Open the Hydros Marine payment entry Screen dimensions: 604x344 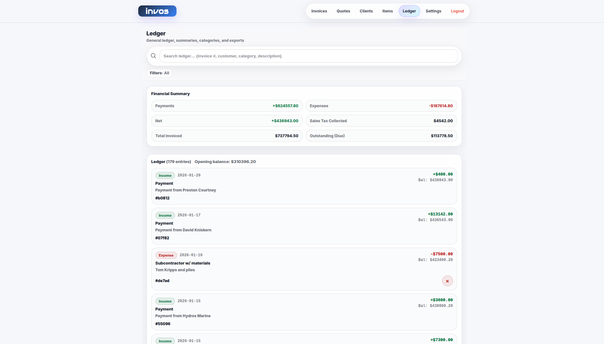point(304,312)
